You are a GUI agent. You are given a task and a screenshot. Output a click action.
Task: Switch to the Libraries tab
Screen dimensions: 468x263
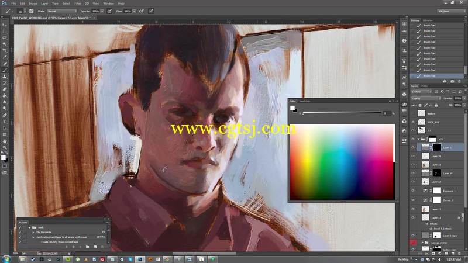pyautogui.click(x=428, y=20)
